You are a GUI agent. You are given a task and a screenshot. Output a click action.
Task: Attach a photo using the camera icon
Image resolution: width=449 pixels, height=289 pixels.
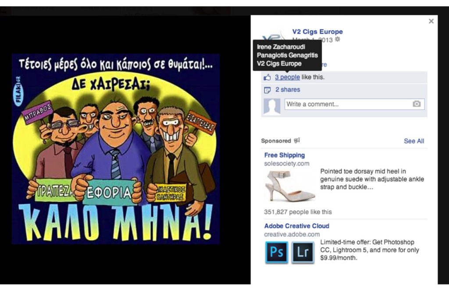[x=417, y=104]
